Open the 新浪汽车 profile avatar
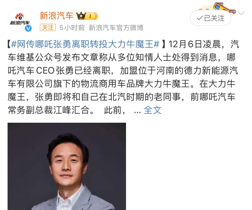Viewport: 252px width, 210px height. click(20, 19)
